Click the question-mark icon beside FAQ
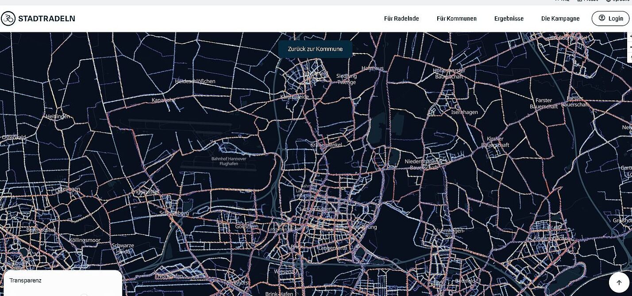 pos(557,1)
